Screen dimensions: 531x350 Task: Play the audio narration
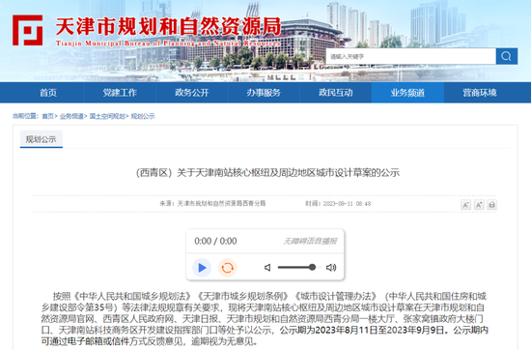click(x=202, y=268)
